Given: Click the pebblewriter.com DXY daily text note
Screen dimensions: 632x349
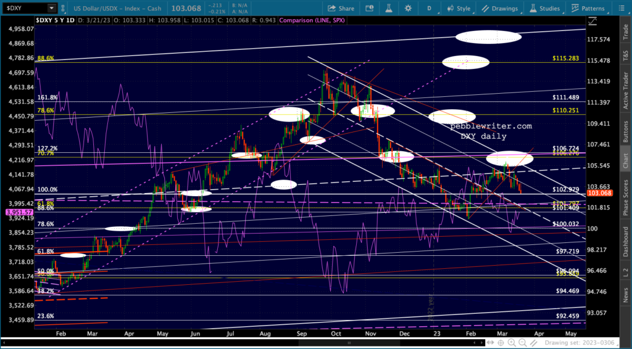Looking at the screenshot, I should 491,131.
